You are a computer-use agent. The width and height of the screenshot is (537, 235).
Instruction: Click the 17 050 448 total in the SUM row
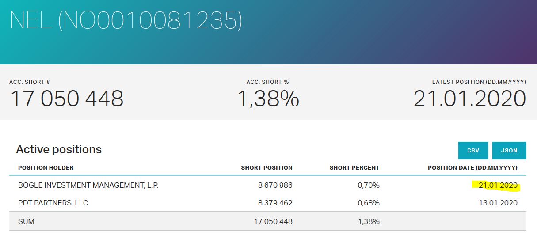click(x=273, y=221)
